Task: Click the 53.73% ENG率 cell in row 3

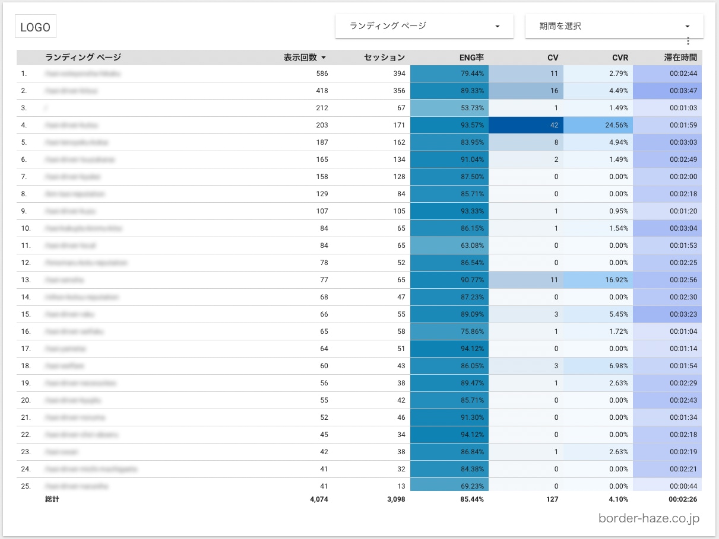Action: click(x=449, y=108)
